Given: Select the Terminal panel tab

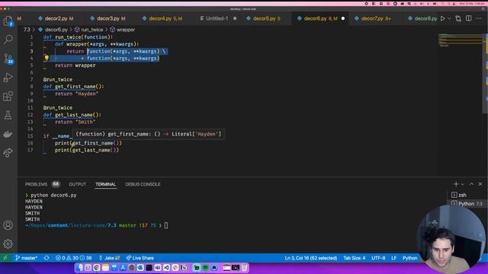Looking at the screenshot, I should (105, 184).
